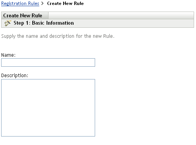The height and width of the screenshot is (145, 196).
Task: Focus the Name input field
Action: coord(48,62)
